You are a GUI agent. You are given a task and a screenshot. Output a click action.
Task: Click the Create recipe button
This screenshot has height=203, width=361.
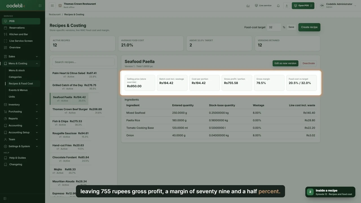pos(309,27)
